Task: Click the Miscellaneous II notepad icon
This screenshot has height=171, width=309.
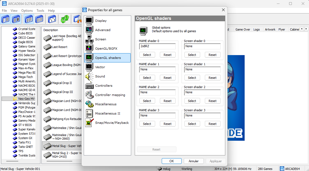Action: [89, 113]
